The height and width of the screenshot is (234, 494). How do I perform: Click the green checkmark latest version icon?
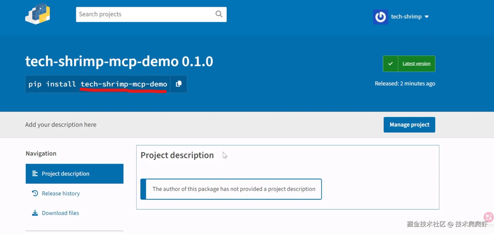(390, 64)
